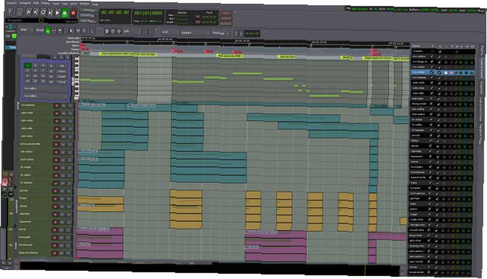The height and width of the screenshot is (279, 487).
Task: Select the grab/select objects tool
Action: (x=48, y=31)
